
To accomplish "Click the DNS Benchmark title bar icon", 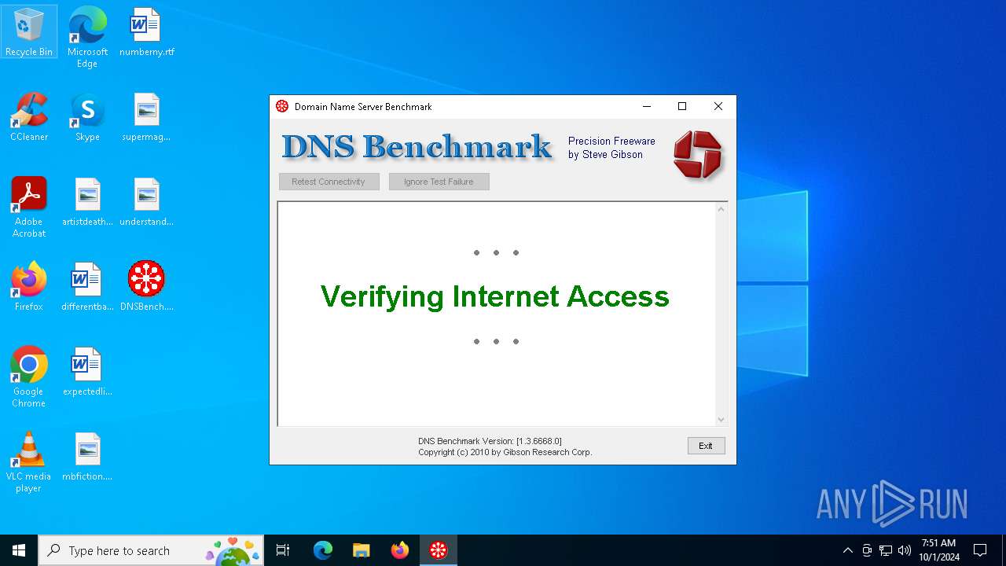I will [x=282, y=106].
